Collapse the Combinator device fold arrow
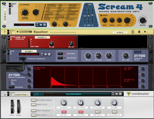The image size is (154, 119). 5,95
